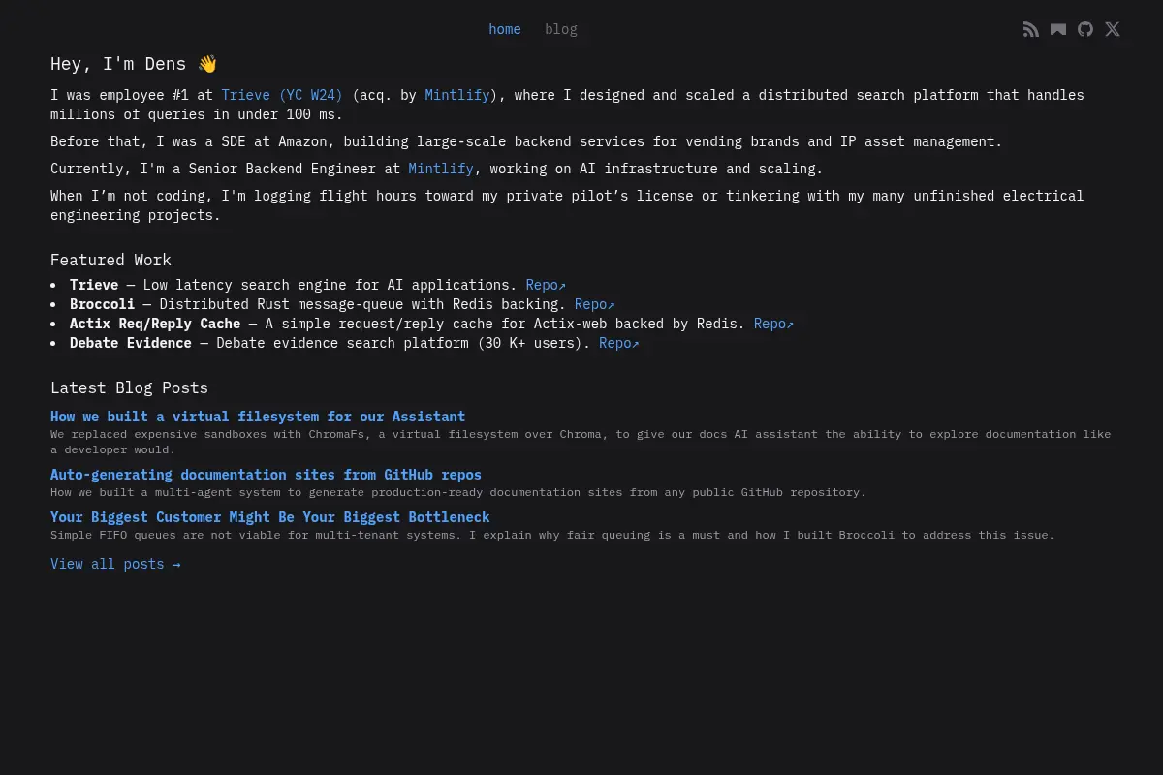The width and height of the screenshot is (1163, 775).
Task: Click the "When I'm not coding" paragraph
Action: pos(567,205)
